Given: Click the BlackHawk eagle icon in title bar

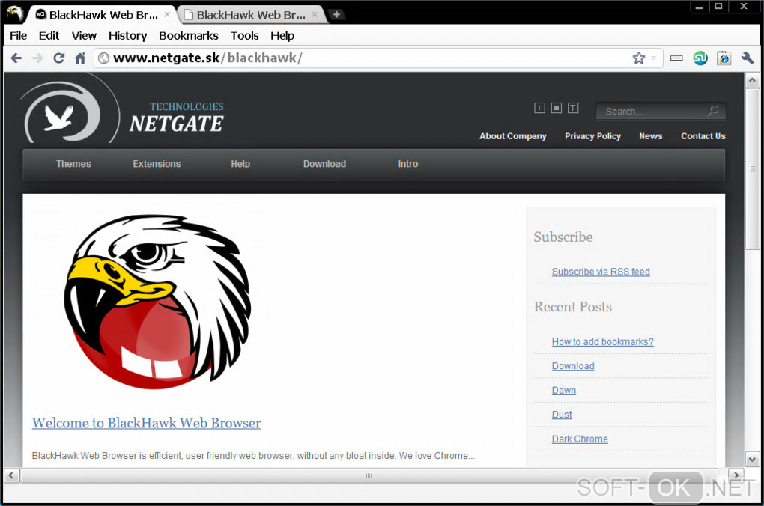Looking at the screenshot, I should tap(15, 13).
